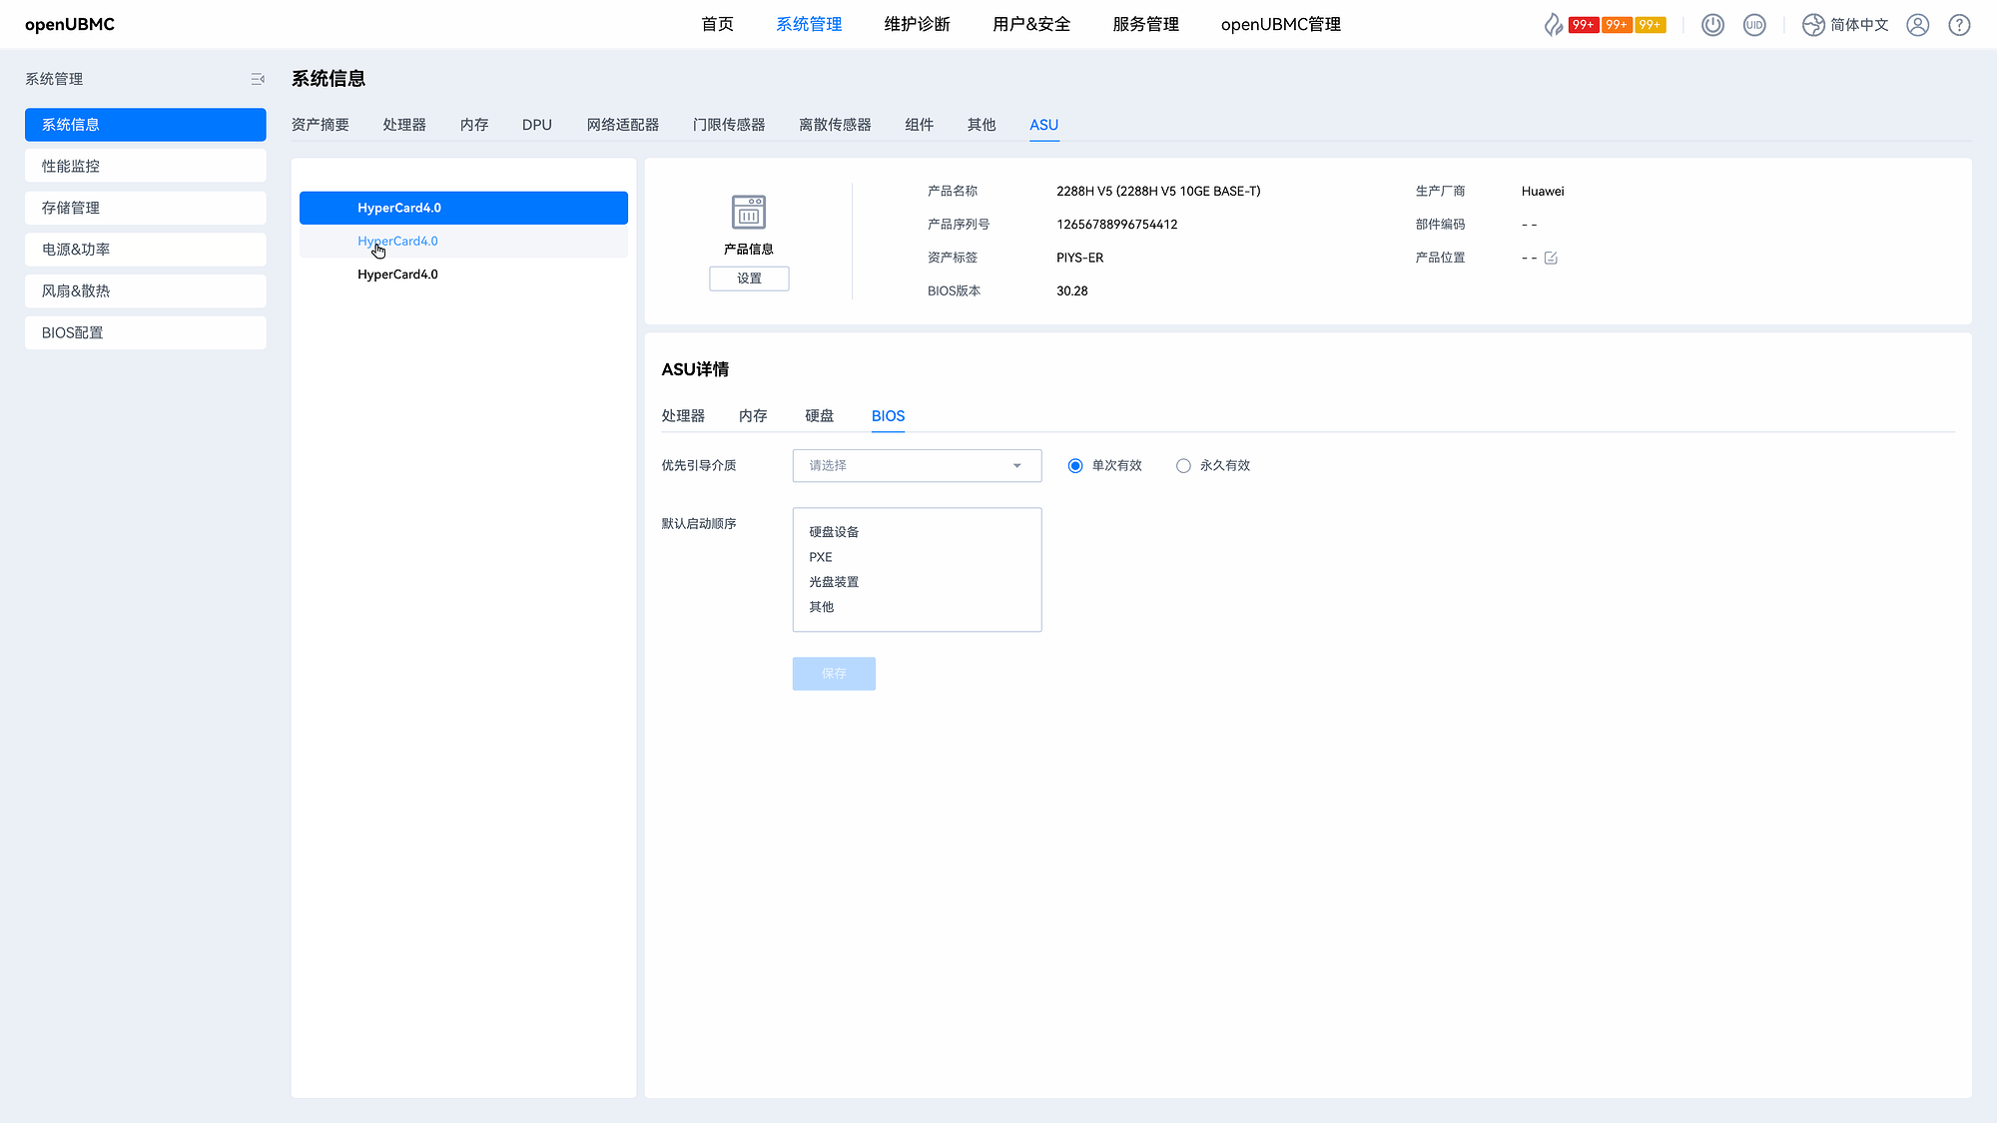Viewport: 1997px width, 1123px height.
Task: Open the user account icon
Action: [x=1917, y=25]
